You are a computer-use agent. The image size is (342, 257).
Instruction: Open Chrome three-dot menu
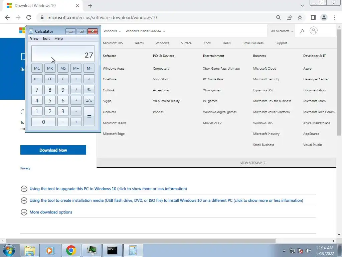pyautogui.click(x=335, y=17)
